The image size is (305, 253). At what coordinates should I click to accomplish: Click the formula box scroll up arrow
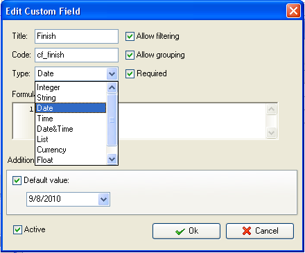coord(271,109)
